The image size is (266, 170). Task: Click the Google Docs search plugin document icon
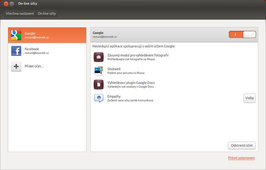point(99,85)
